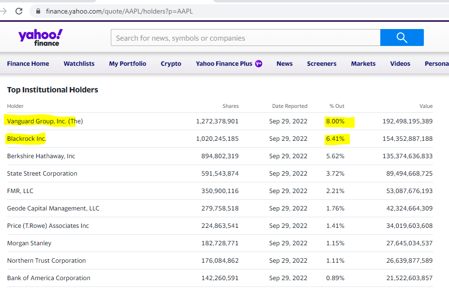Go to My Portfolio
Screen dimensions: 449x299
(x=127, y=63)
